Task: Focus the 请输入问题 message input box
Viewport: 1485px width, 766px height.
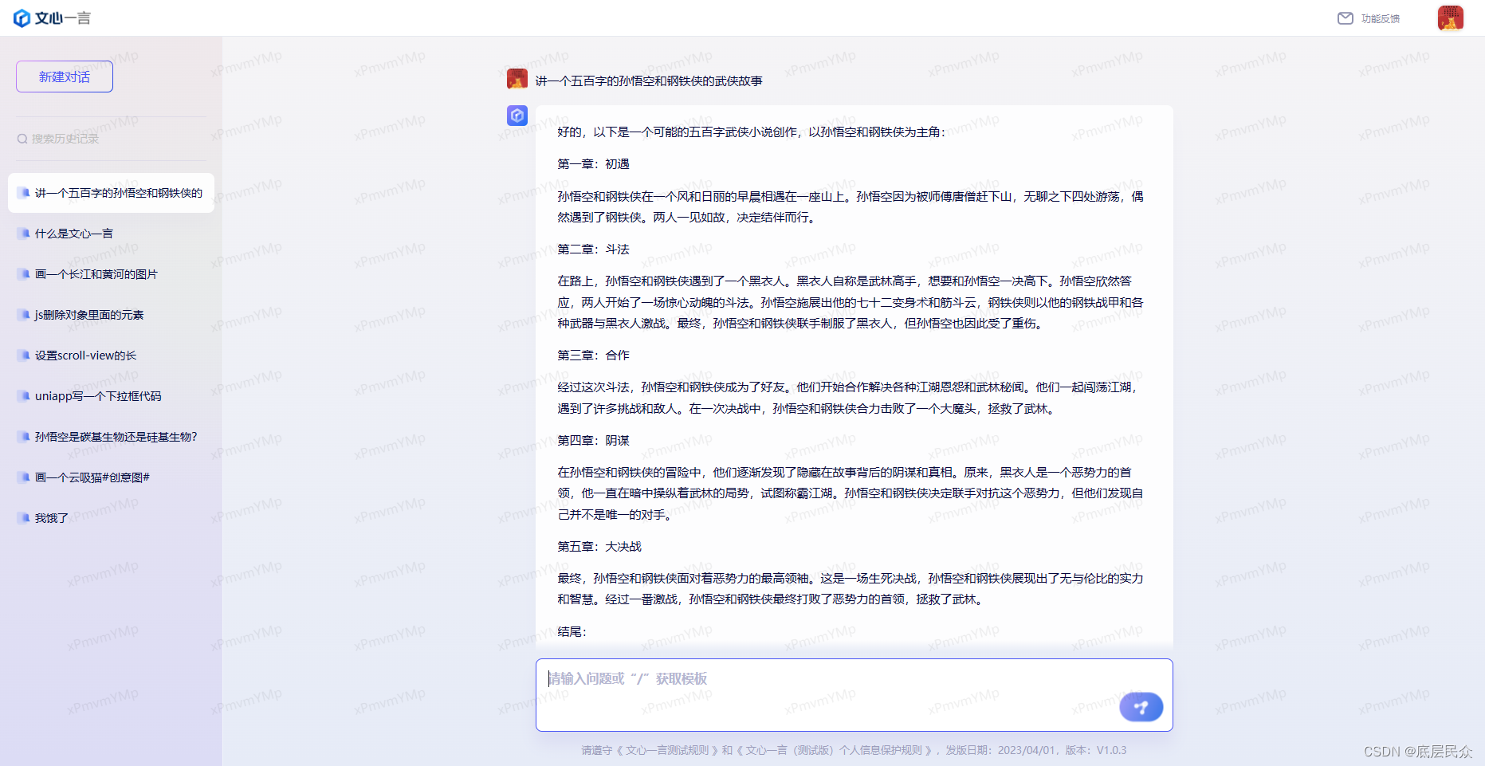Action: (854, 695)
